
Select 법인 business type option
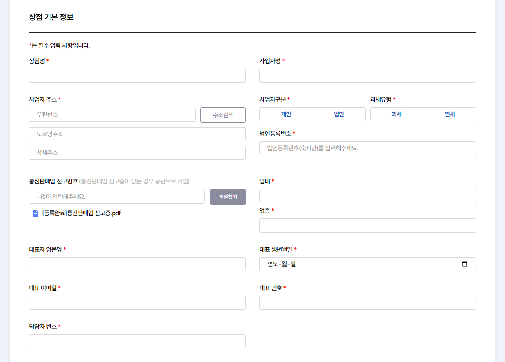point(339,114)
